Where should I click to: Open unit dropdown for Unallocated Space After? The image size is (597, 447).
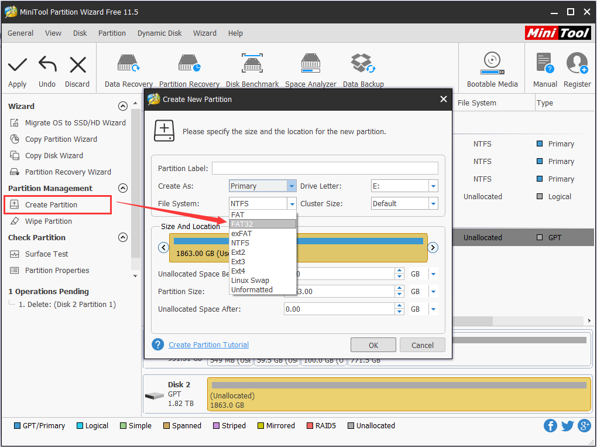433,309
